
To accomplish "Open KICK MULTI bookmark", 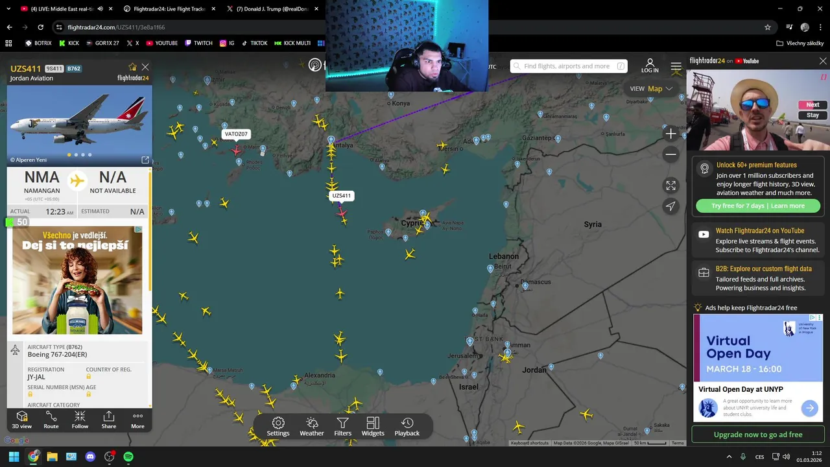I will pyautogui.click(x=292, y=43).
